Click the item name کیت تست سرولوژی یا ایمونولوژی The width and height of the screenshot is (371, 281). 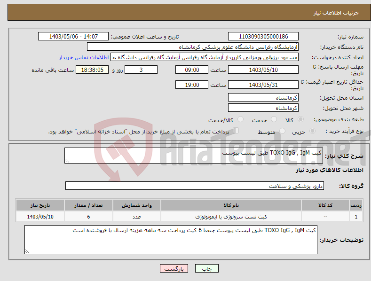(x=231, y=217)
